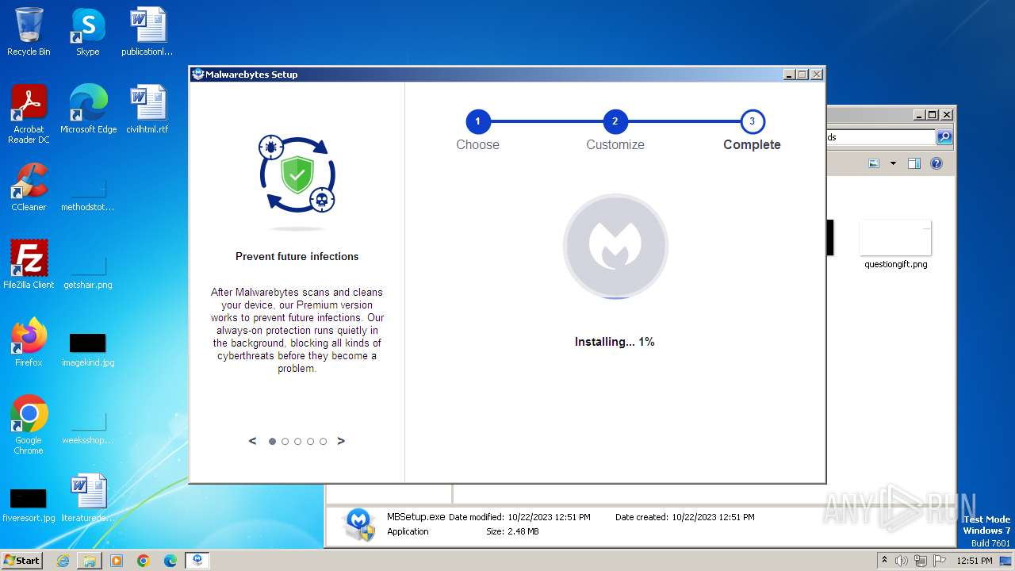This screenshot has width=1015, height=571.
Task: Click the Malwarebytes logo progress circle
Action: coord(615,246)
